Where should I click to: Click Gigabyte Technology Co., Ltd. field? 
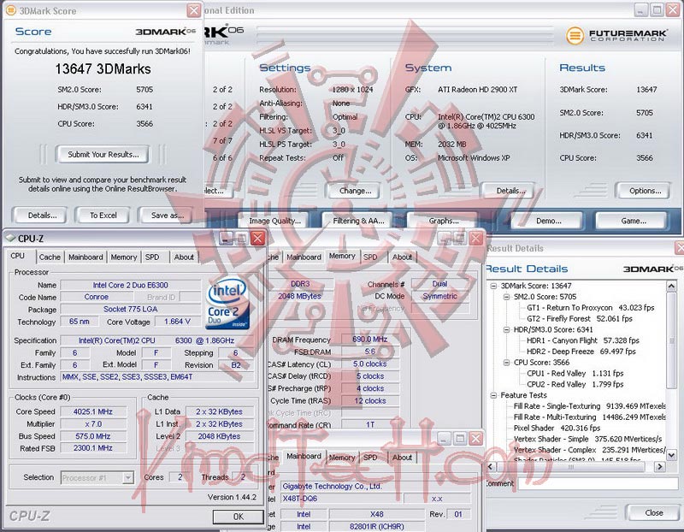(x=375, y=486)
